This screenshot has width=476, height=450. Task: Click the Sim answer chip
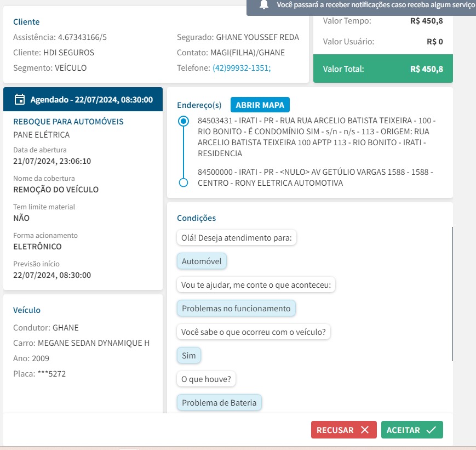(189, 356)
